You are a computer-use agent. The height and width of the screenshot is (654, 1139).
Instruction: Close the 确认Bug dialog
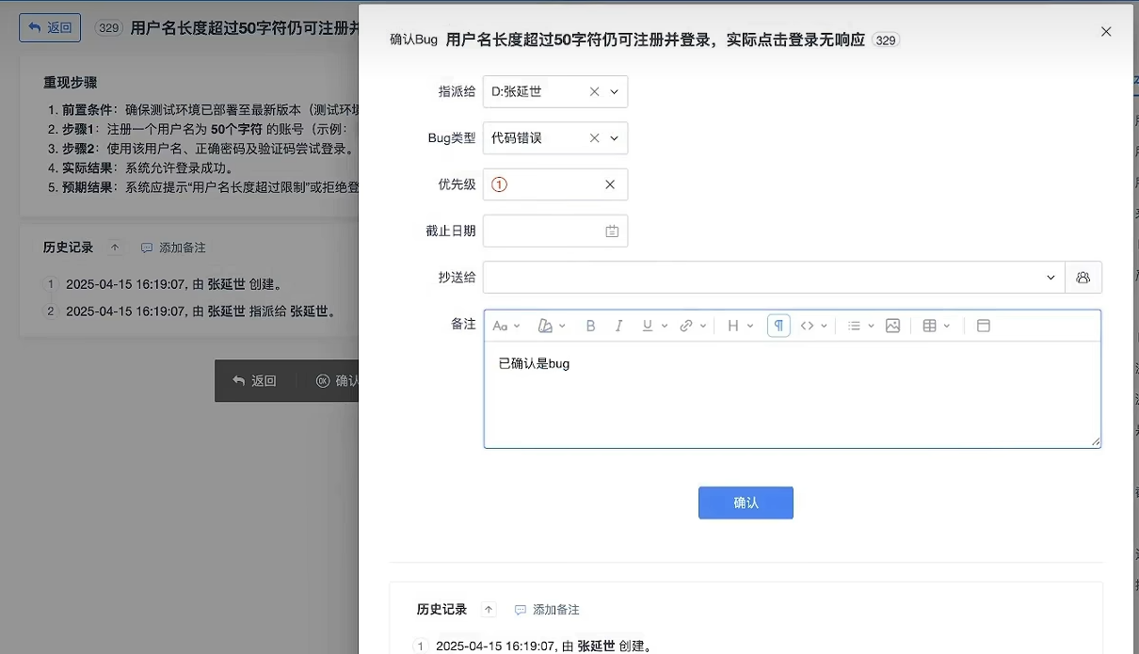(1106, 31)
